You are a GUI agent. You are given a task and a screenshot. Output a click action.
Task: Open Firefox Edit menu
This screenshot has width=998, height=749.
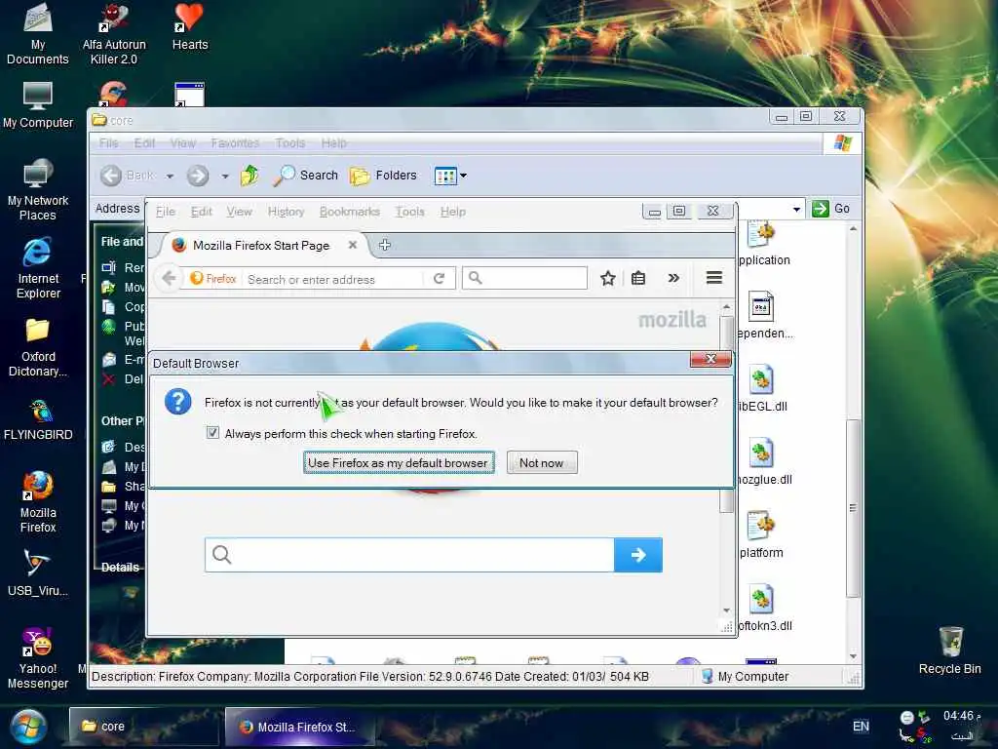[201, 212]
